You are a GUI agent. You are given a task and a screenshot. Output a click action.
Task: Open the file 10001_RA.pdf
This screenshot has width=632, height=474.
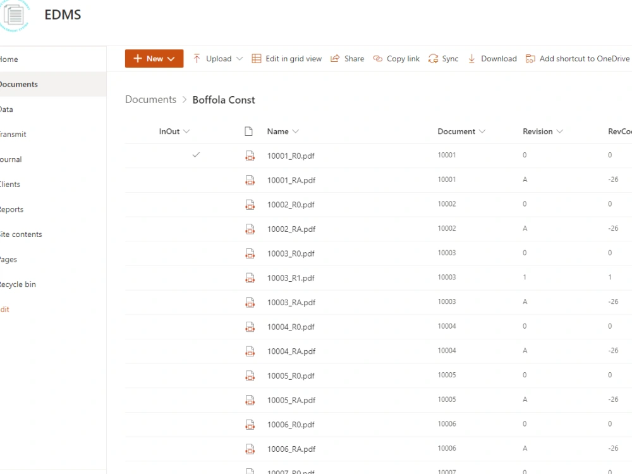point(291,180)
